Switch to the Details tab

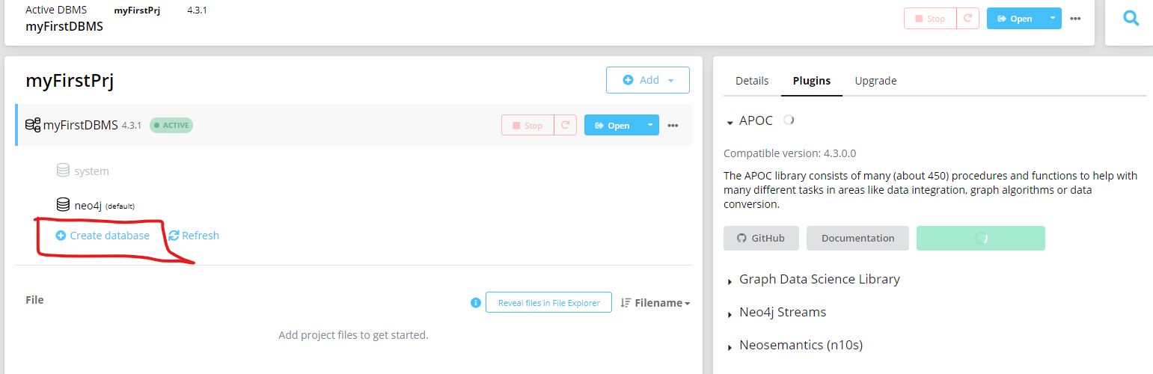tap(752, 81)
